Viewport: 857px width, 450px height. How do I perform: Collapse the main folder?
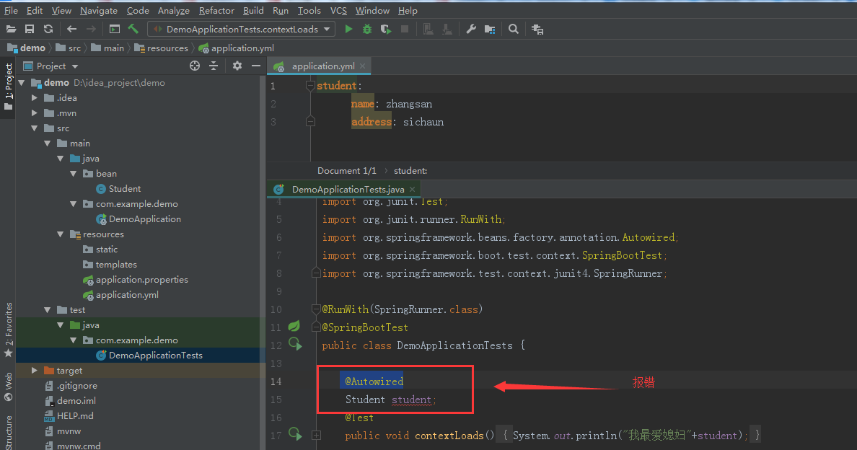(48, 144)
